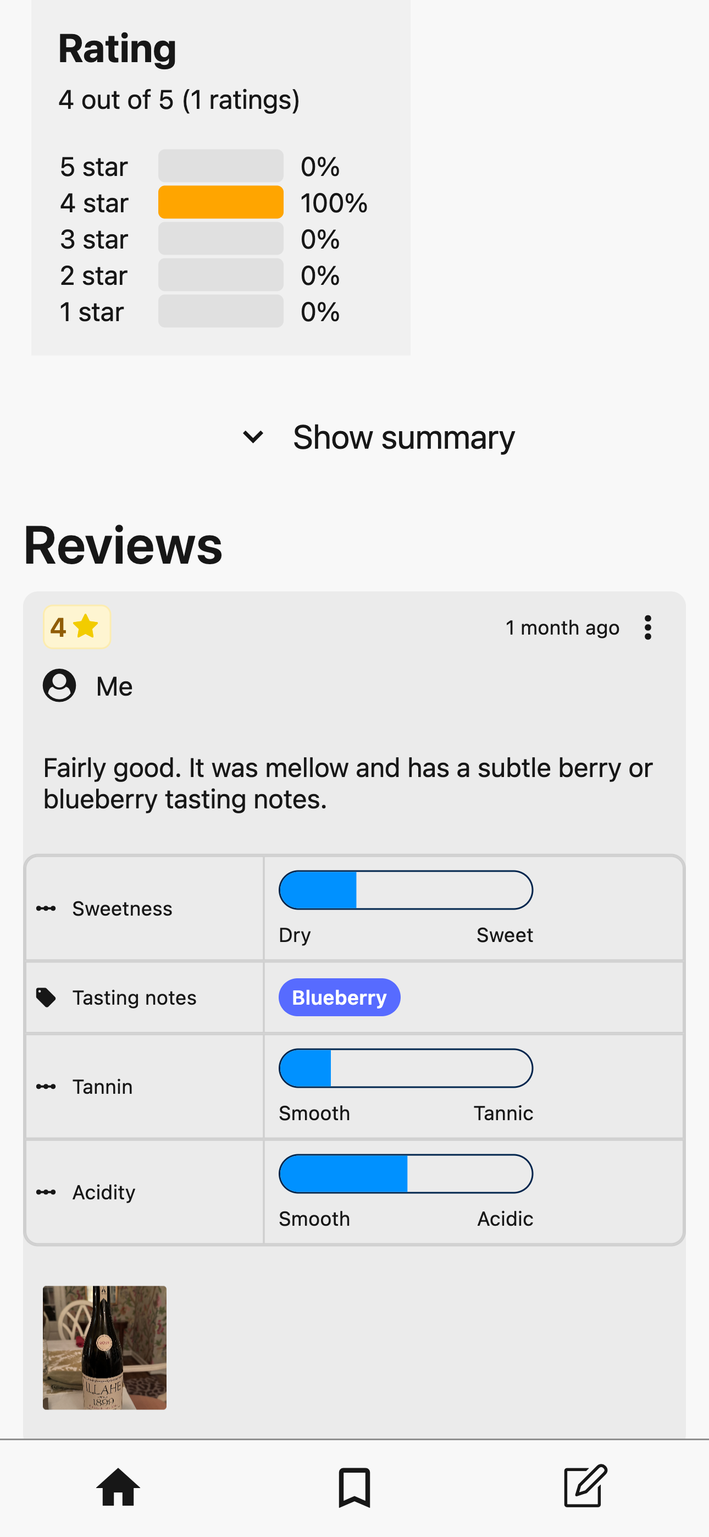Toggle the 4 star rating bar
Viewport: 709px width, 1537px height.
(x=220, y=203)
